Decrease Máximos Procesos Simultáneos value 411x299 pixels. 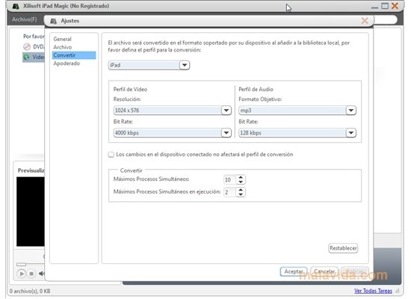(x=241, y=182)
